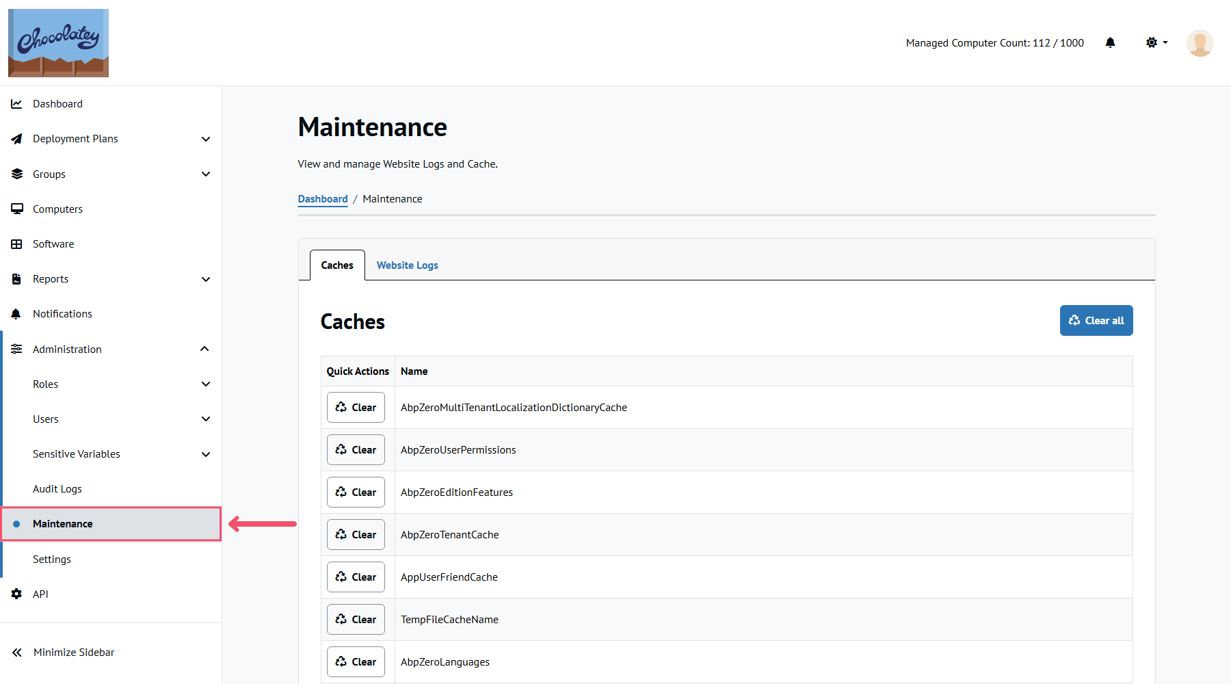Collapse the Administration menu chevron
This screenshot has height=684, width=1231.
point(204,349)
